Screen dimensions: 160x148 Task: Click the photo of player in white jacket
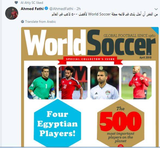coord(105,83)
